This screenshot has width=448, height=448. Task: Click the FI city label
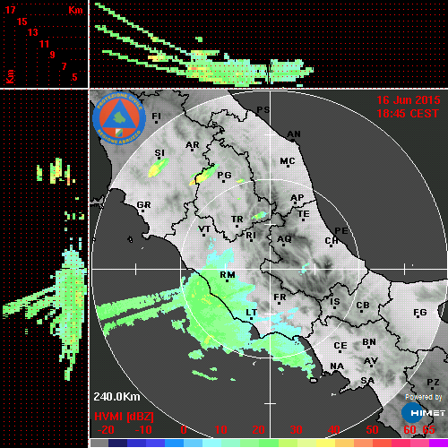pyautogui.click(x=157, y=116)
